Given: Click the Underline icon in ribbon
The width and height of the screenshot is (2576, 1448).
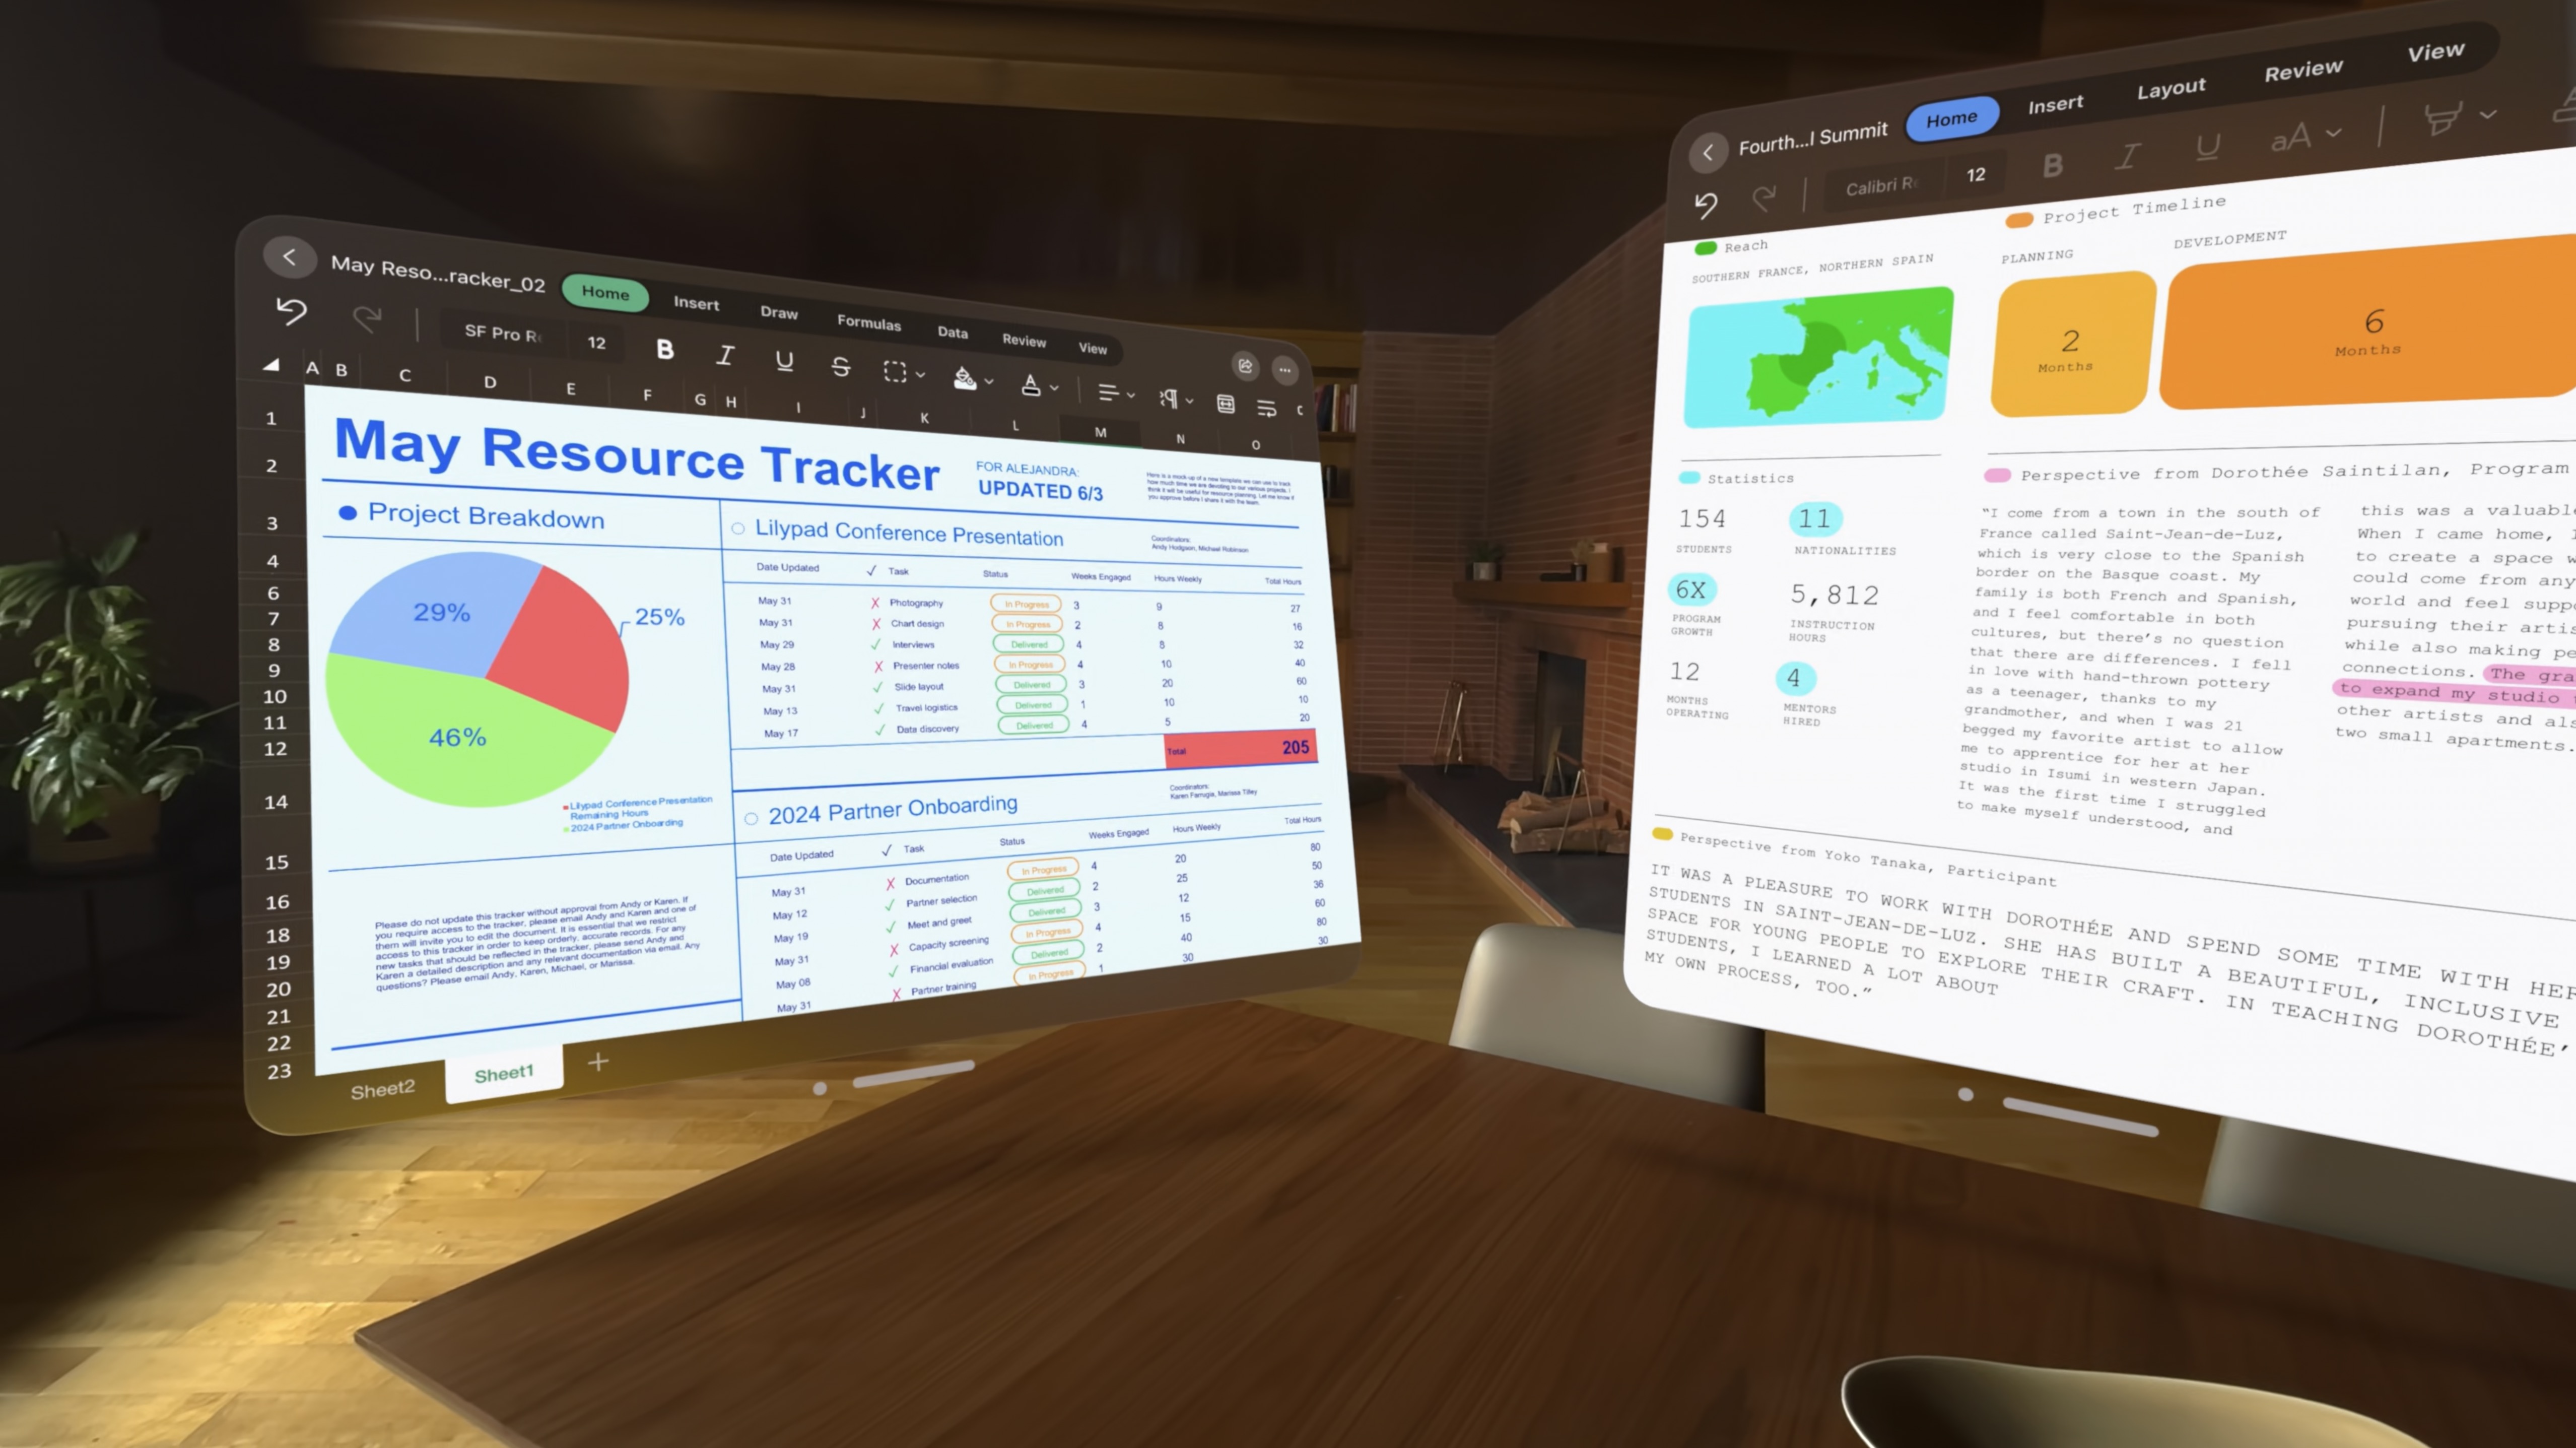Looking at the screenshot, I should tap(784, 359).
